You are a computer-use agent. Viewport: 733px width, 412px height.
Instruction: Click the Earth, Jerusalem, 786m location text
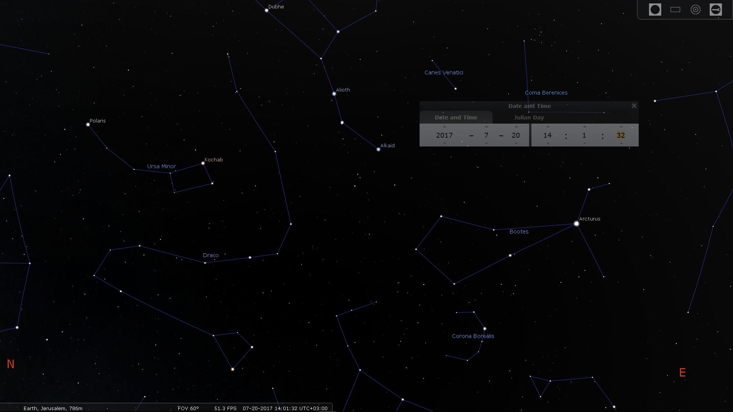[53, 408]
